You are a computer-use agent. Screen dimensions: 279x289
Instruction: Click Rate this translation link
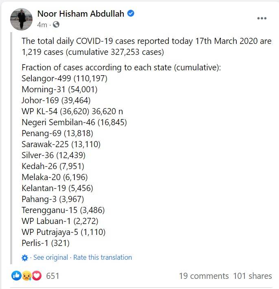click(102, 257)
